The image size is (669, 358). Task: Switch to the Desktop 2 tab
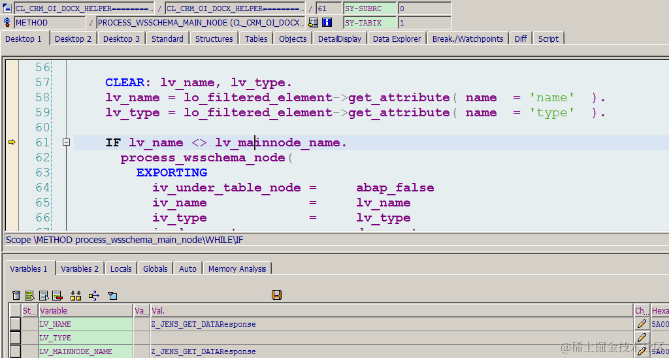point(73,39)
